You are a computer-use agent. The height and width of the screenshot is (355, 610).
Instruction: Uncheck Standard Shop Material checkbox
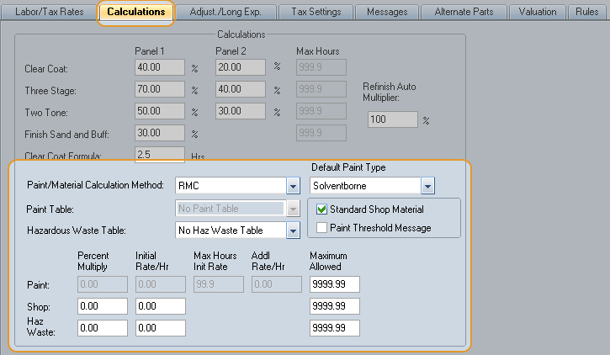[321, 209]
